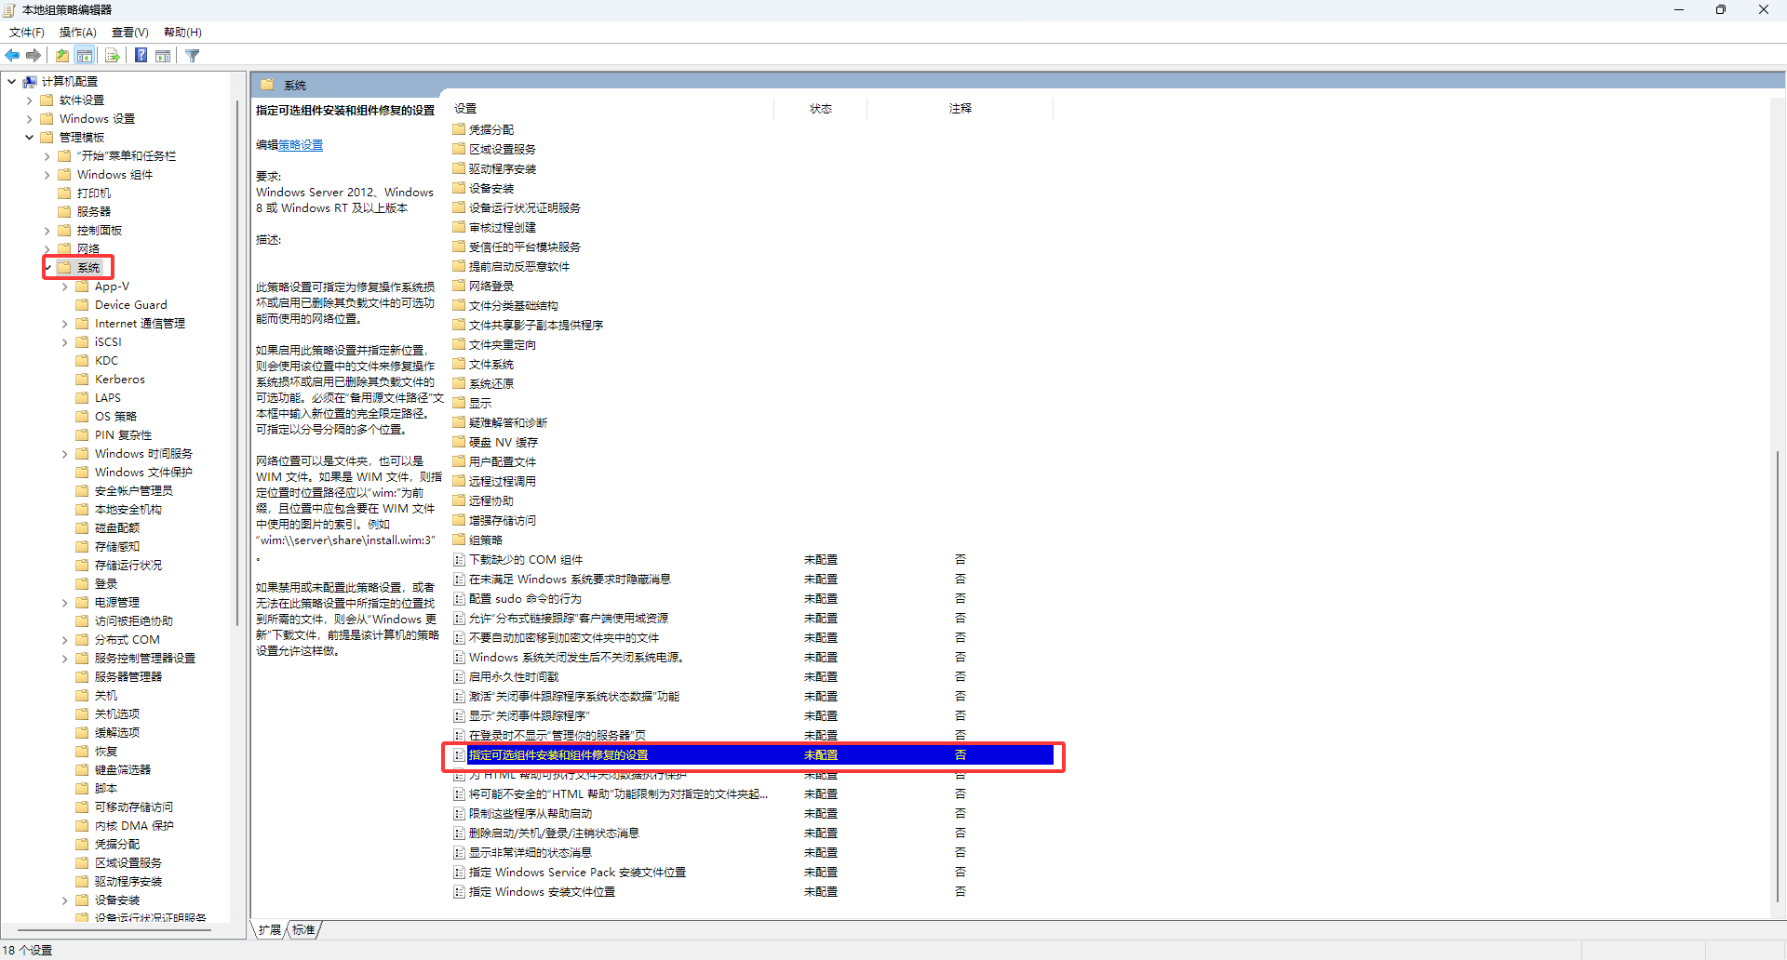
Task: Collapse the 计算机配置 root node
Action: [12, 82]
